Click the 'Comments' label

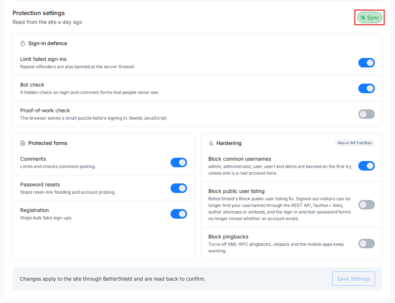(33, 159)
